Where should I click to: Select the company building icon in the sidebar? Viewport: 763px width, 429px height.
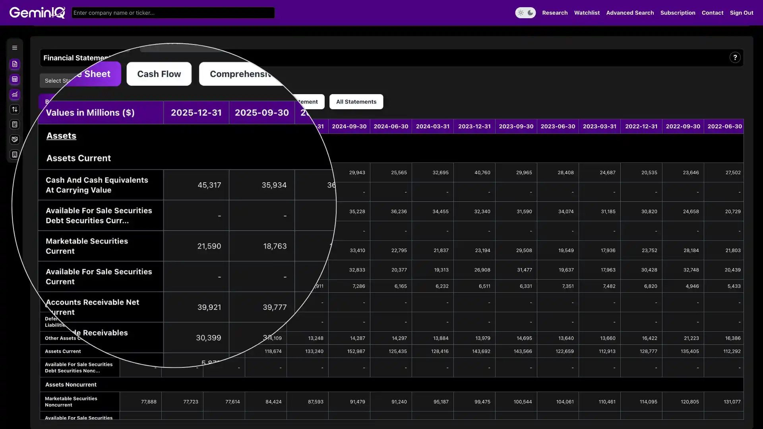[15, 155]
